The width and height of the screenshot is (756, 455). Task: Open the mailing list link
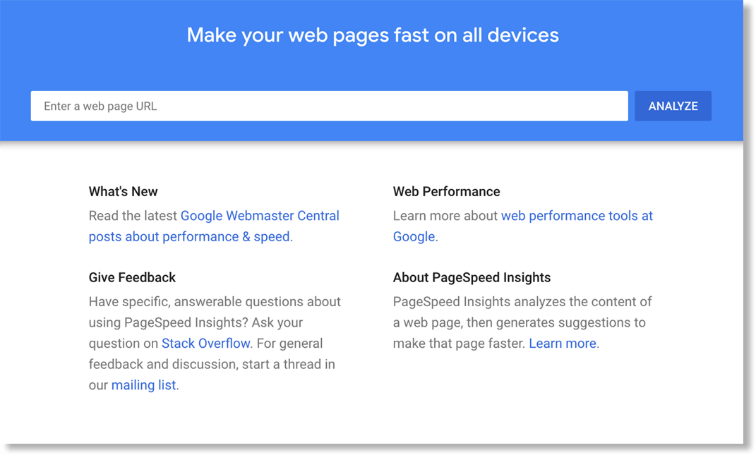pos(144,385)
